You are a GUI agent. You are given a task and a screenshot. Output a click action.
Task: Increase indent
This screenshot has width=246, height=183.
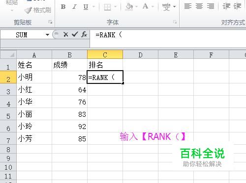click(x=237, y=6)
